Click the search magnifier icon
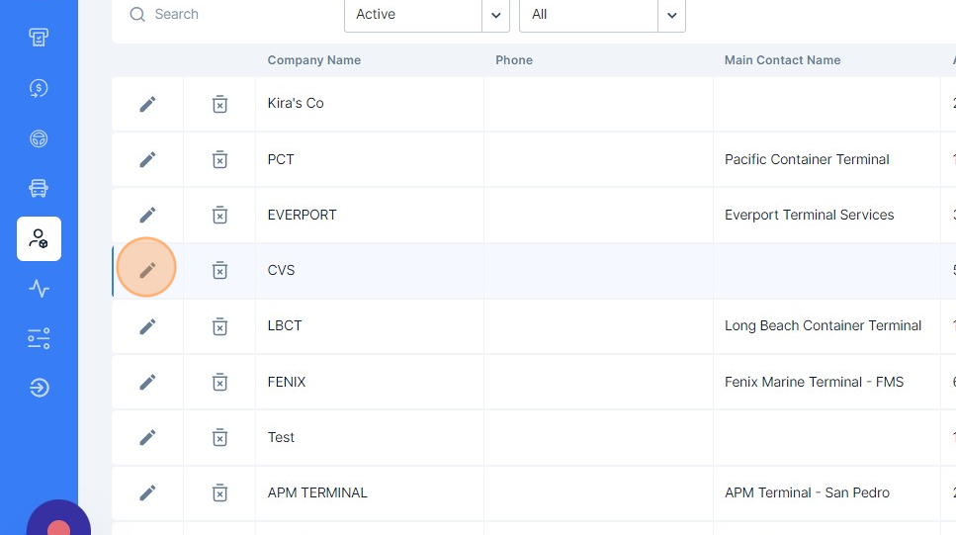 click(137, 15)
